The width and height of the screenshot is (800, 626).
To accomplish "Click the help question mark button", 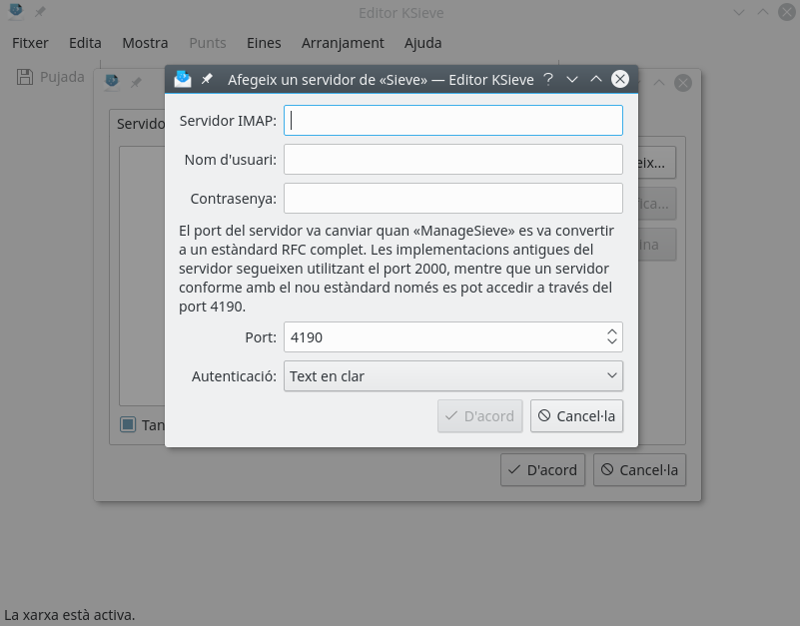I will (548, 79).
